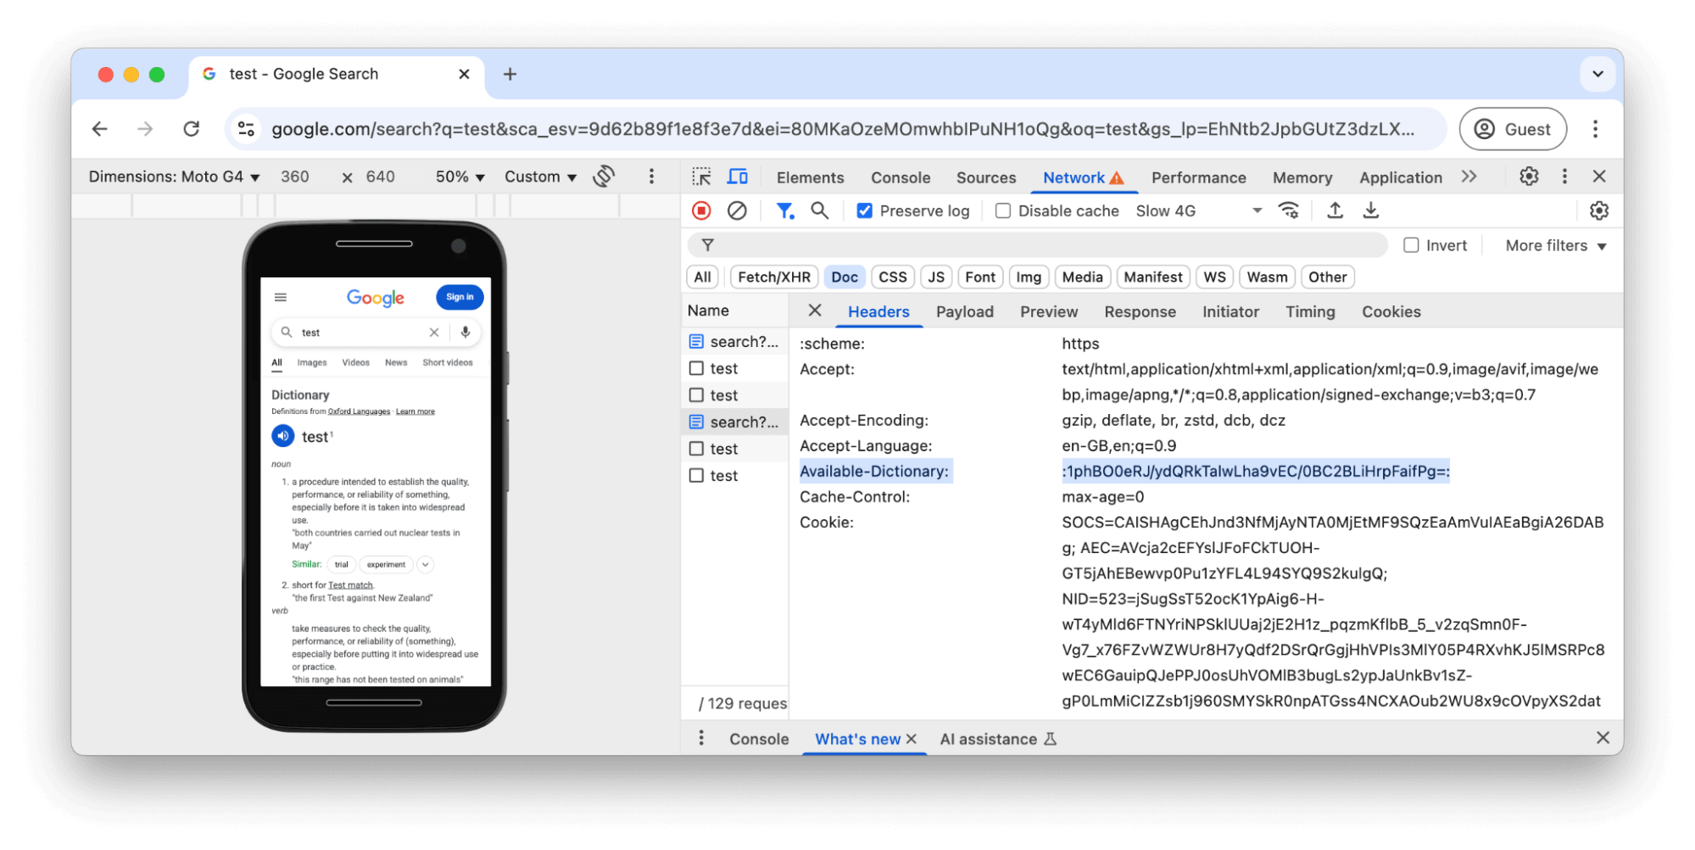The image size is (1695, 850).
Task: Open the network search panel
Action: 819,210
